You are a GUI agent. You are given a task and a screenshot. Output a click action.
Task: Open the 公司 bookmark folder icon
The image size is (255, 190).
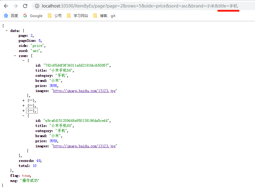[x=49, y=16]
